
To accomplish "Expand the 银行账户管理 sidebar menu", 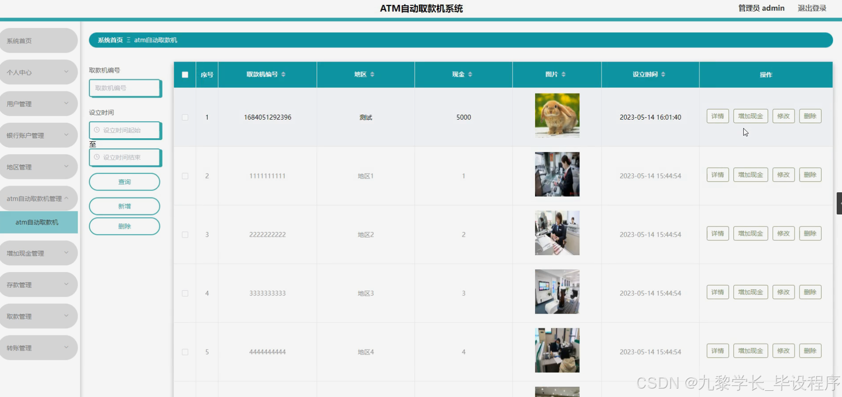I will tap(39, 135).
